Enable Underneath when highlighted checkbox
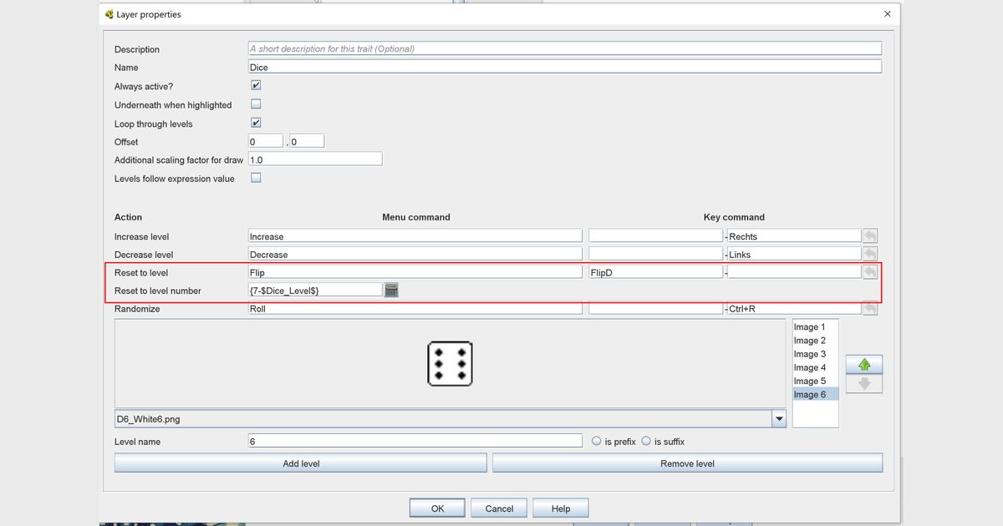Screen dimensions: 1003x526 (256, 104)
